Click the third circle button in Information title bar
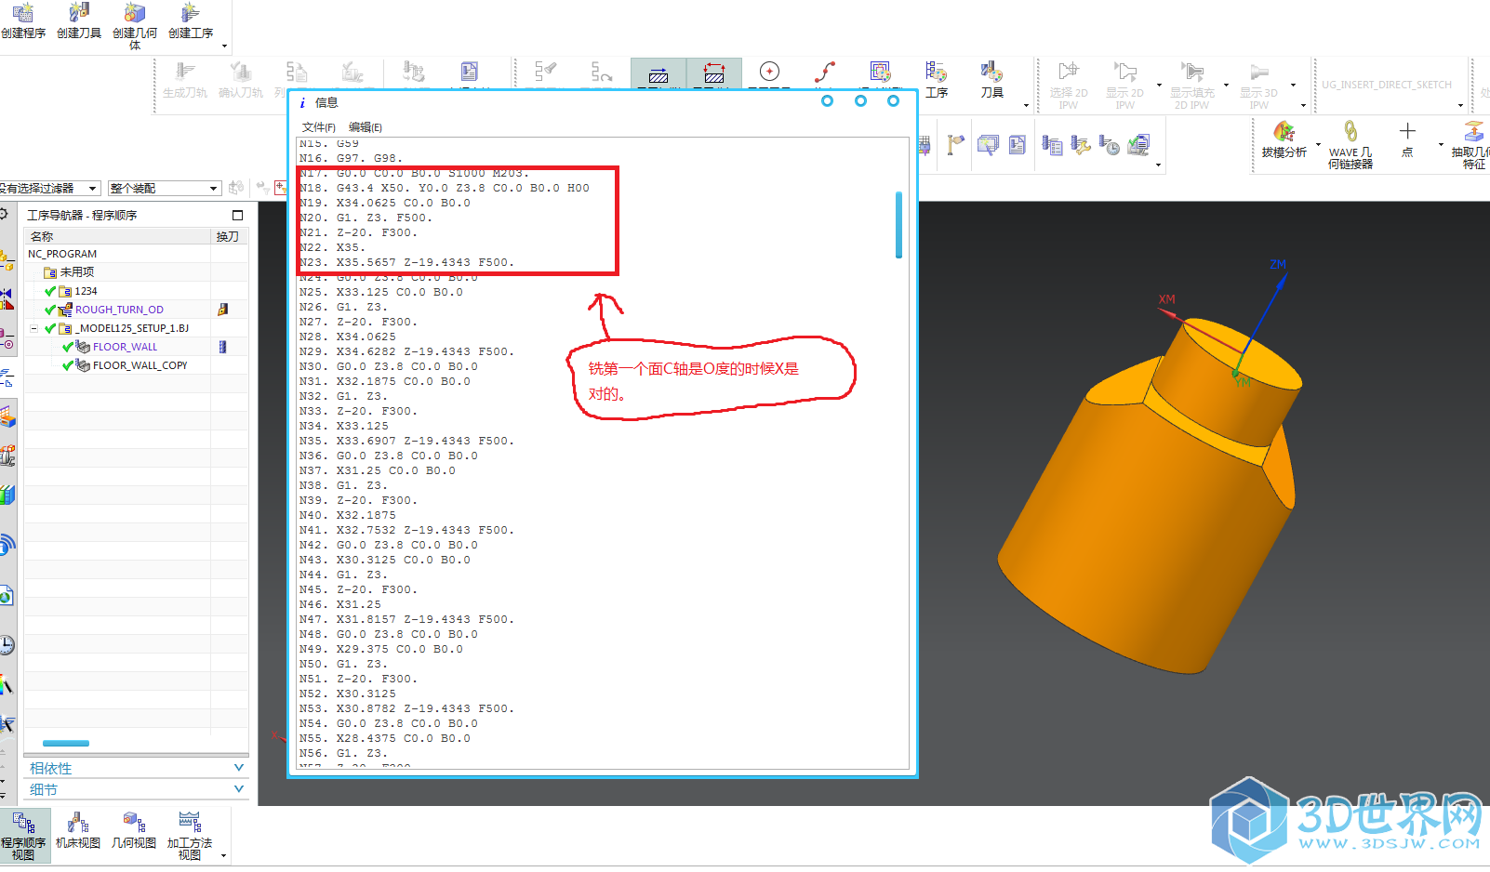This screenshot has height=872, width=1490. tap(893, 100)
